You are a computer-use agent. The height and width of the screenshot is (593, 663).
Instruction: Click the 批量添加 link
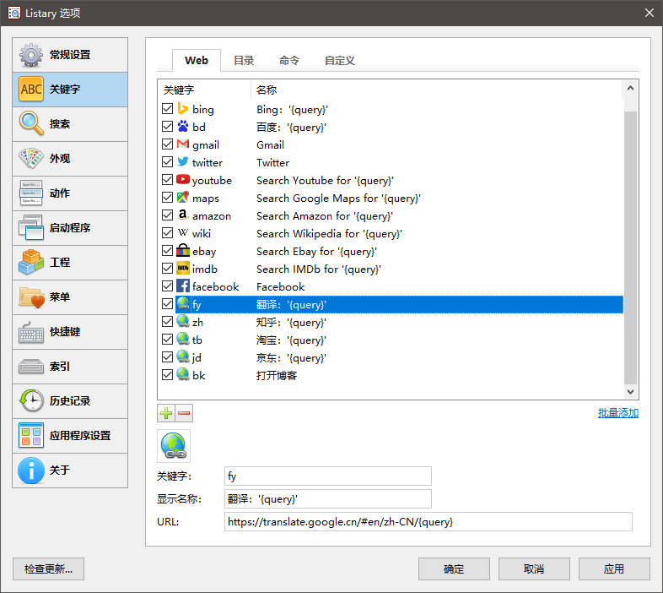[617, 413]
